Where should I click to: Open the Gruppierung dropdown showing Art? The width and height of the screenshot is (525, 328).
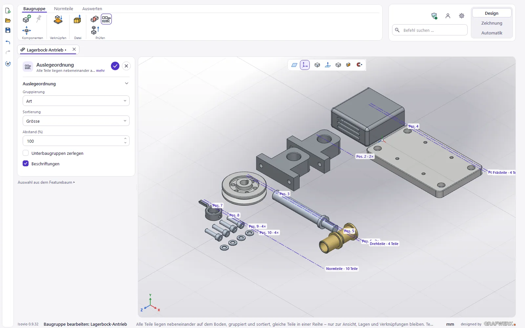click(76, 101)
